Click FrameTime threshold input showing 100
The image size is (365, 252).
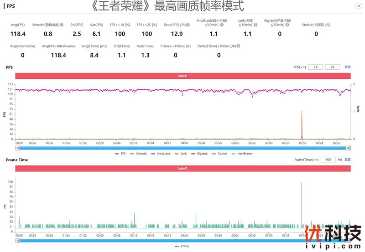pyautogui.click(x=328, y=159)
